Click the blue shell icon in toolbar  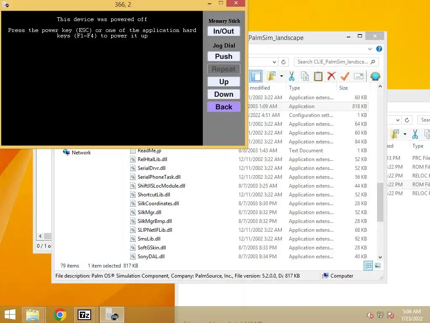pyautogui.click(x=375, y=76)
